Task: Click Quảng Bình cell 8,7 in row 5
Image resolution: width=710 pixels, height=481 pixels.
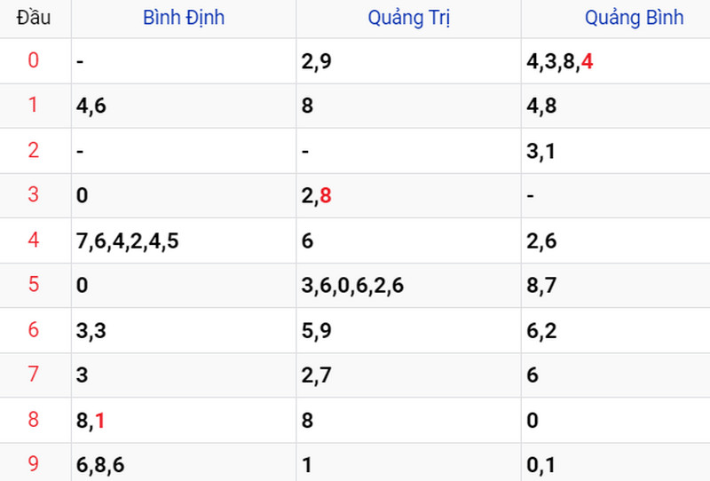Action: click(x=541, y=286)
